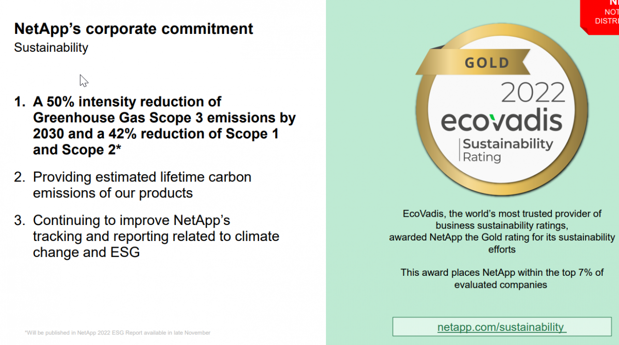Click the ecovadis logo text in badge
619x345 pixels.
tap(501, 121)
